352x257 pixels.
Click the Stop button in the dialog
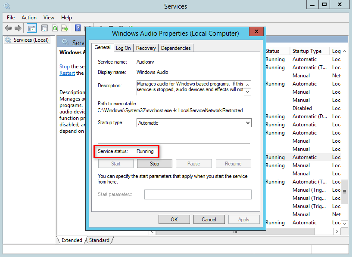coord(154,164)
